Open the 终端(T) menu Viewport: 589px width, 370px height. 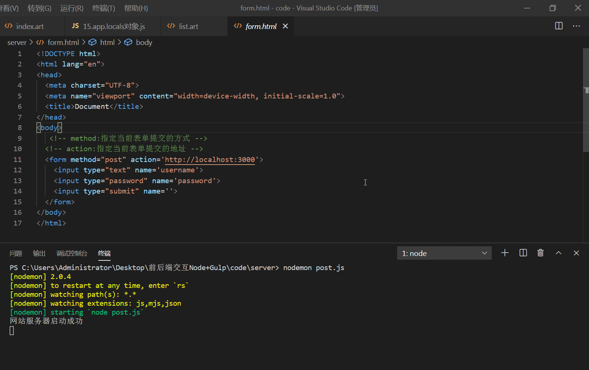pos(104,8)
